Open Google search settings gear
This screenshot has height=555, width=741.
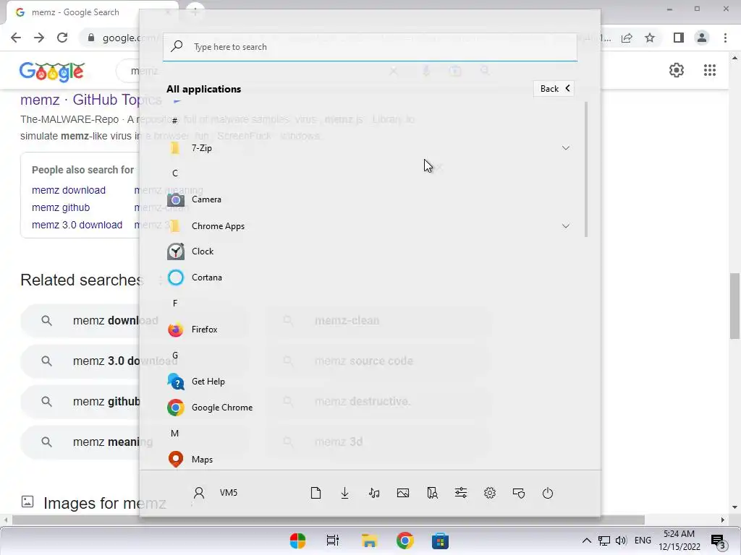[x=677, y=70]
